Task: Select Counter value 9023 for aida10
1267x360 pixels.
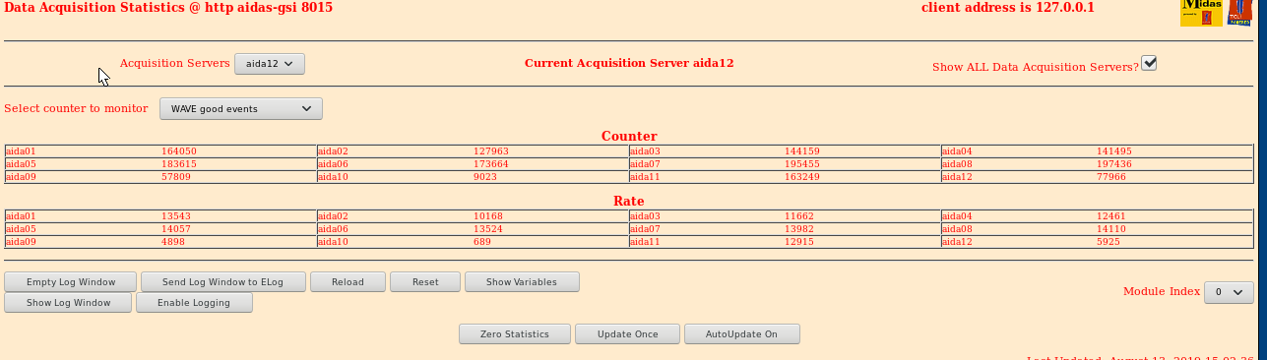Action: 485,177
